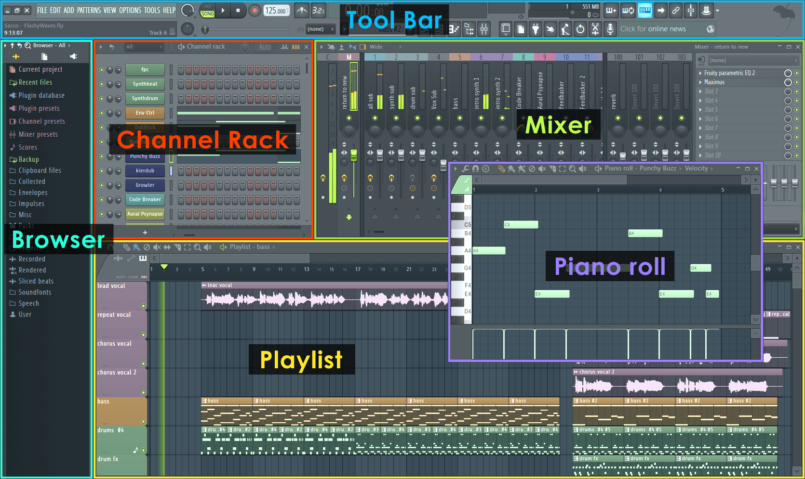Image resolution: width=805 pixels, height=479 pixels.
Task: Select the Synthbeat channel button
Action: coord(145,84)
